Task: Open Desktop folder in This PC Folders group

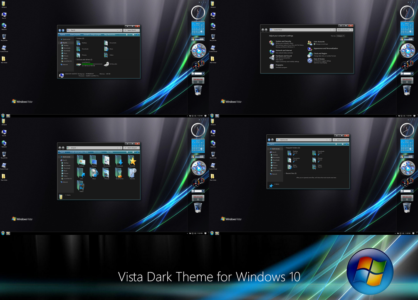Action: [82, 43]
